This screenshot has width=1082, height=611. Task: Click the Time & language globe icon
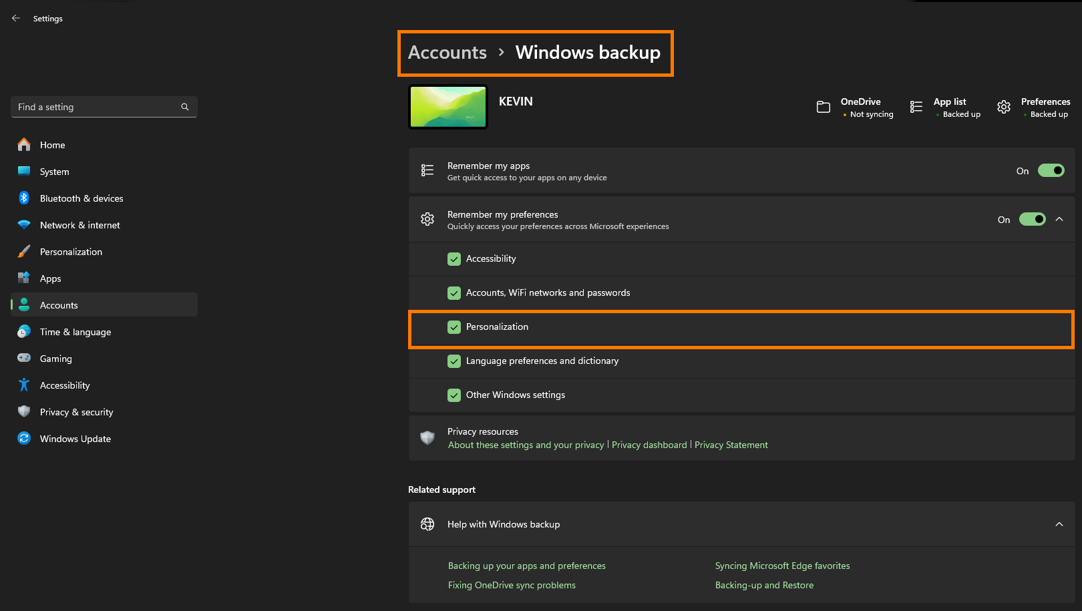point(24,331)
